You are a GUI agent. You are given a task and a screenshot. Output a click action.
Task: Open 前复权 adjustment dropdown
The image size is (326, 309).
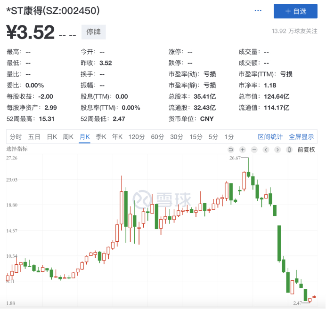click(306, 150)
